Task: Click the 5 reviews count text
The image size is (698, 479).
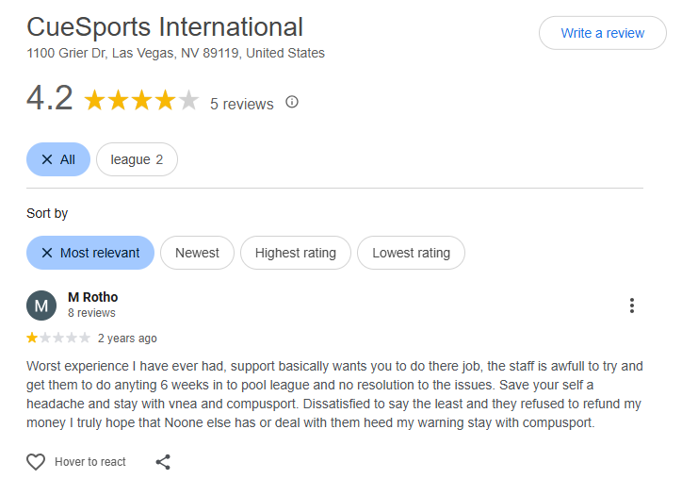Action: pos(241,104)
